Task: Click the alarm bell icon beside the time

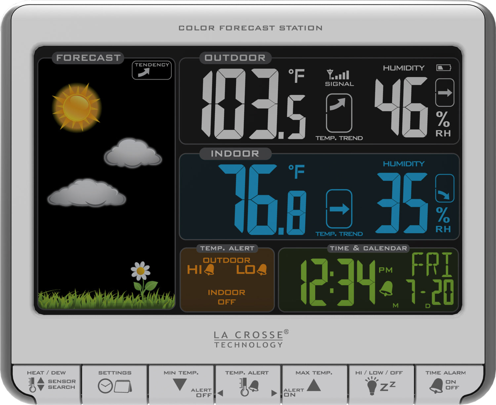Action: (386, 289)
